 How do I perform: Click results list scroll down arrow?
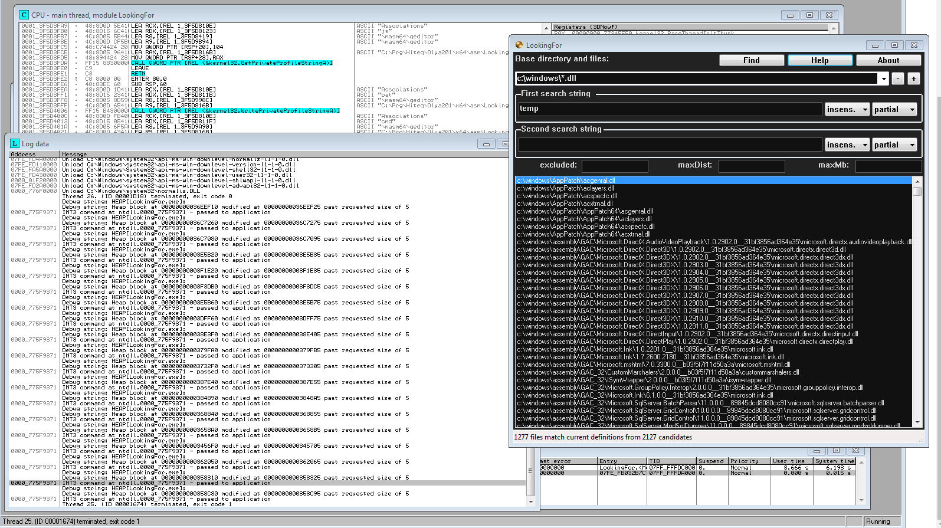(917, 422)
